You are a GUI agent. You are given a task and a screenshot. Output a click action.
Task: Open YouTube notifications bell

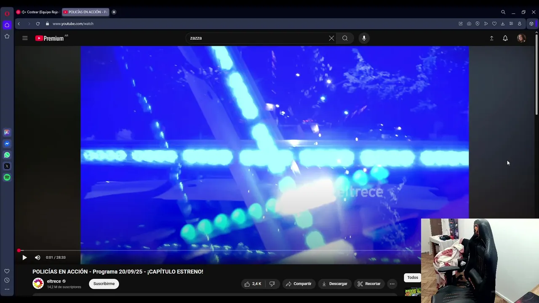(x=505, y=38)
